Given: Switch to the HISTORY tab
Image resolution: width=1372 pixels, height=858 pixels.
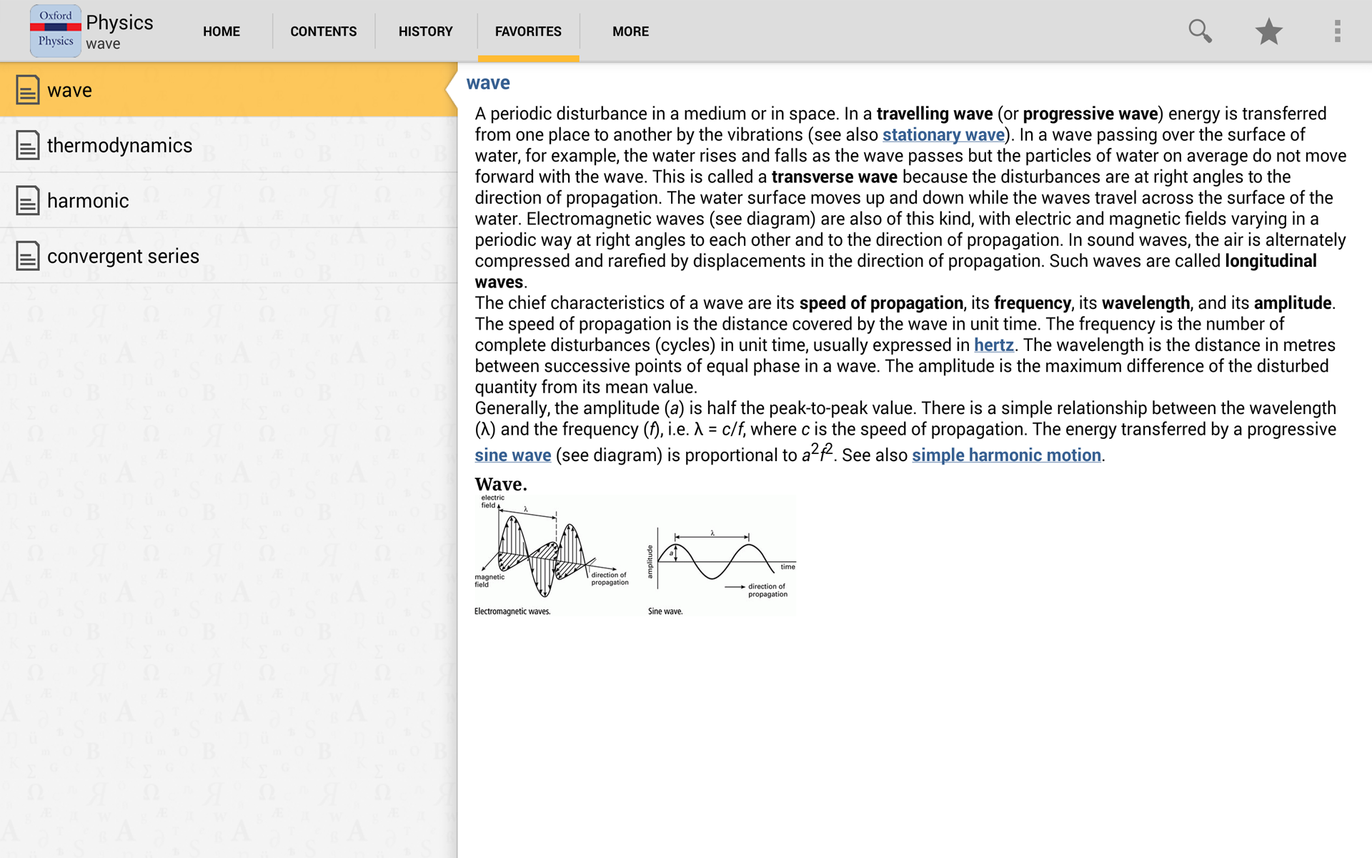Looking at the screenshot, I should 425,31.
